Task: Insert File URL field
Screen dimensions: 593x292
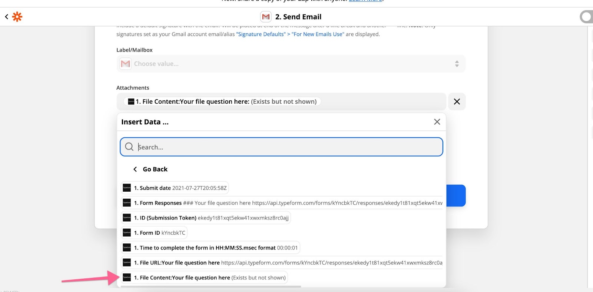Action: [282, 263]
